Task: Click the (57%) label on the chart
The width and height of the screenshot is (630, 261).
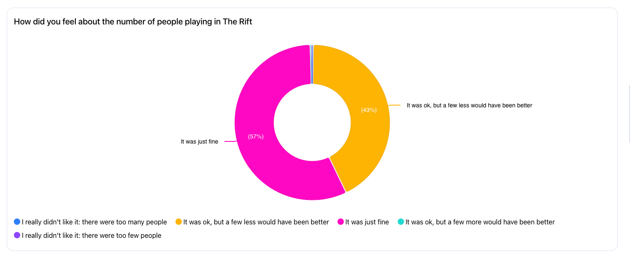Action: coord(256,136)
